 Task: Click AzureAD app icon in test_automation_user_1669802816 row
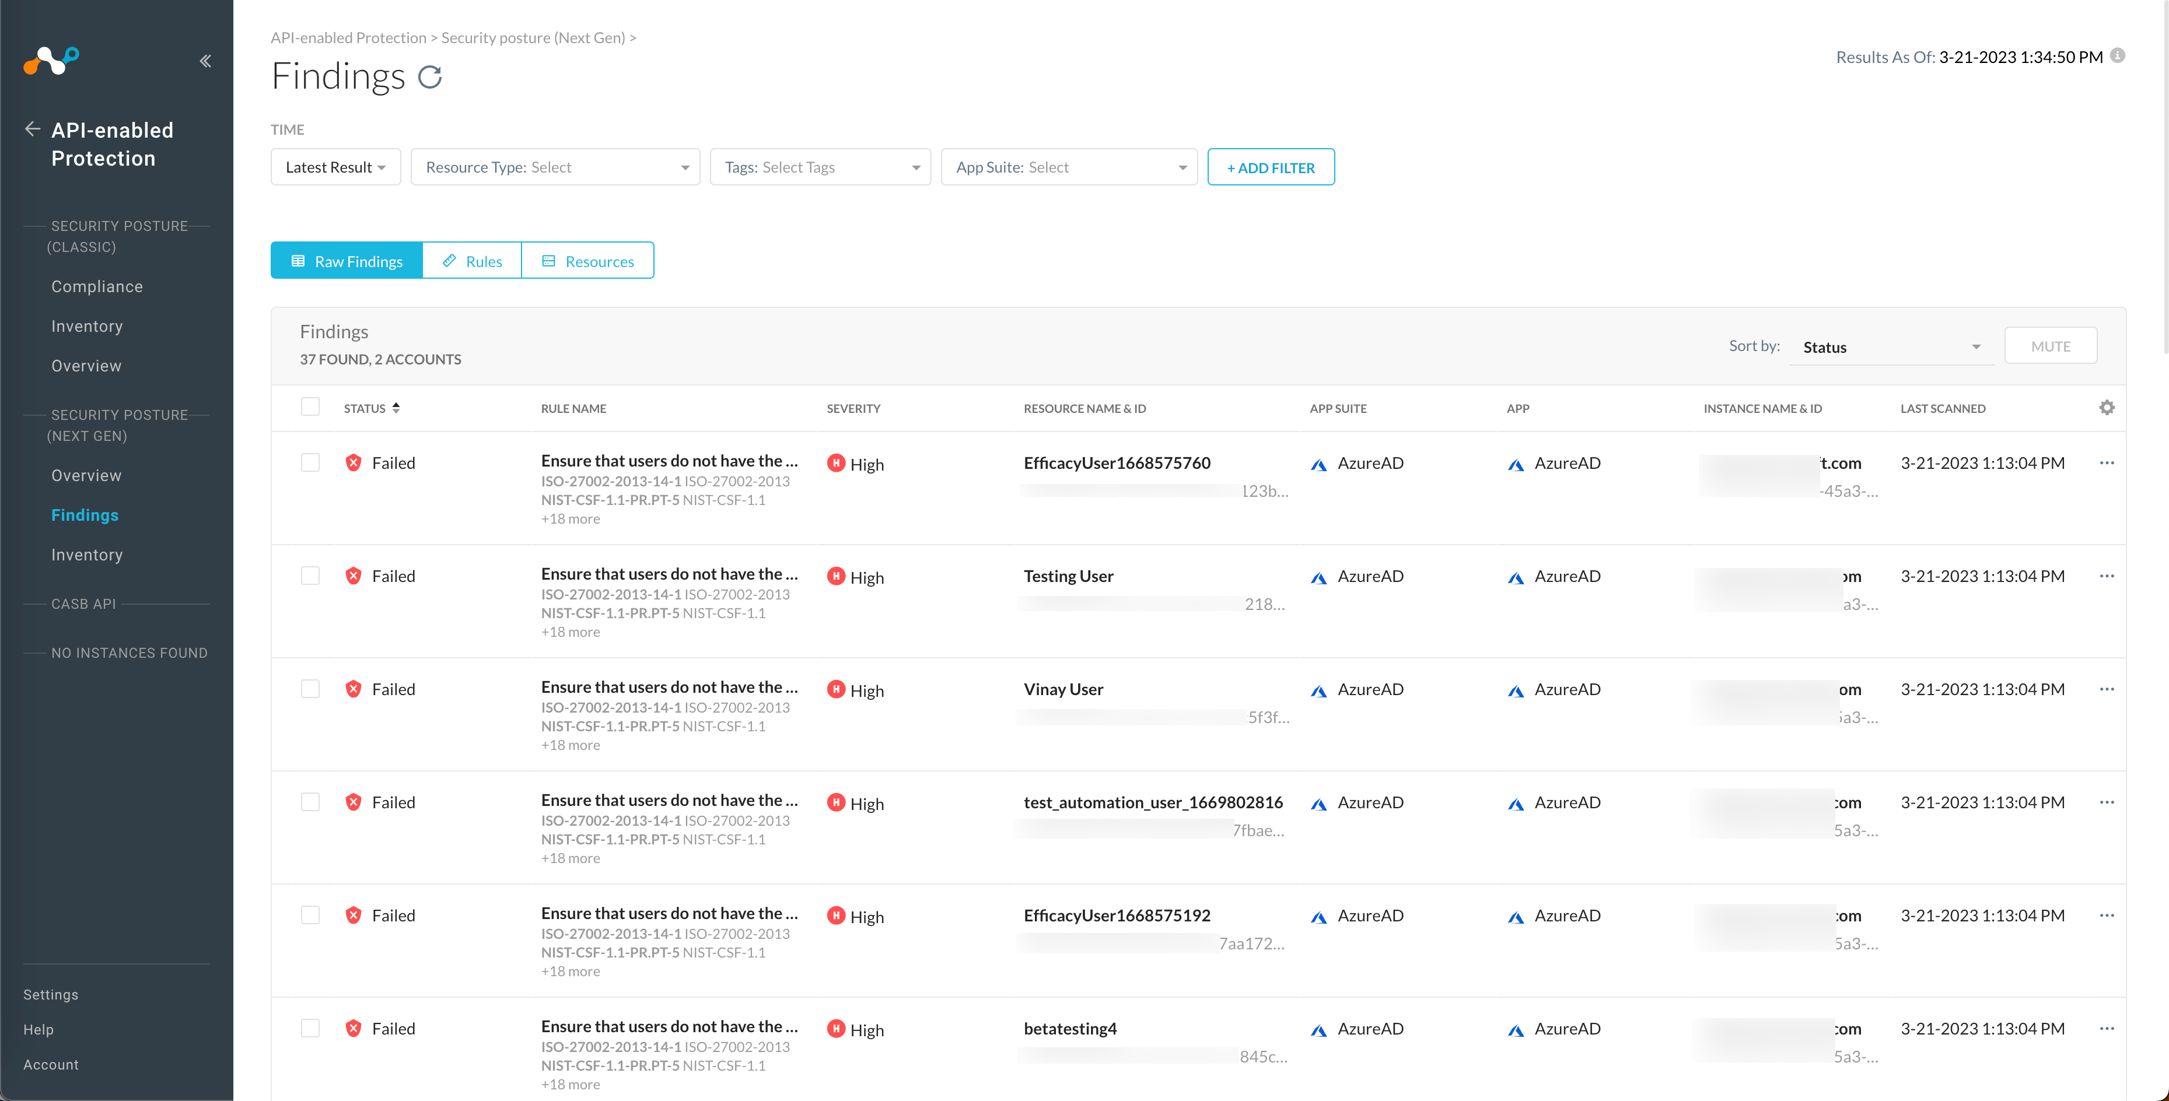pos(1516,804)
